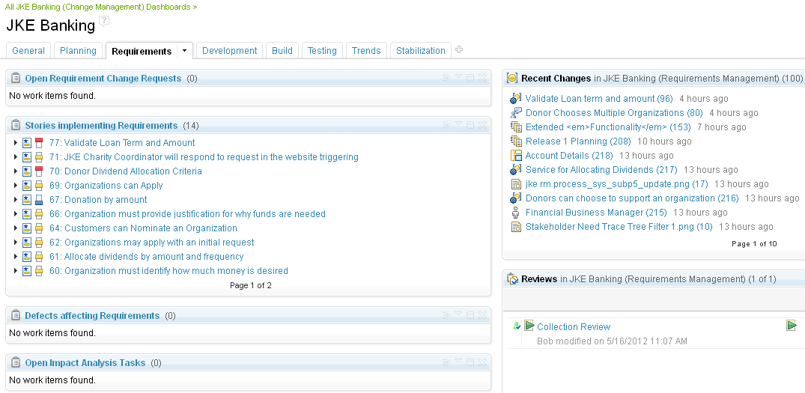Switch to the Planning tab

78,51
